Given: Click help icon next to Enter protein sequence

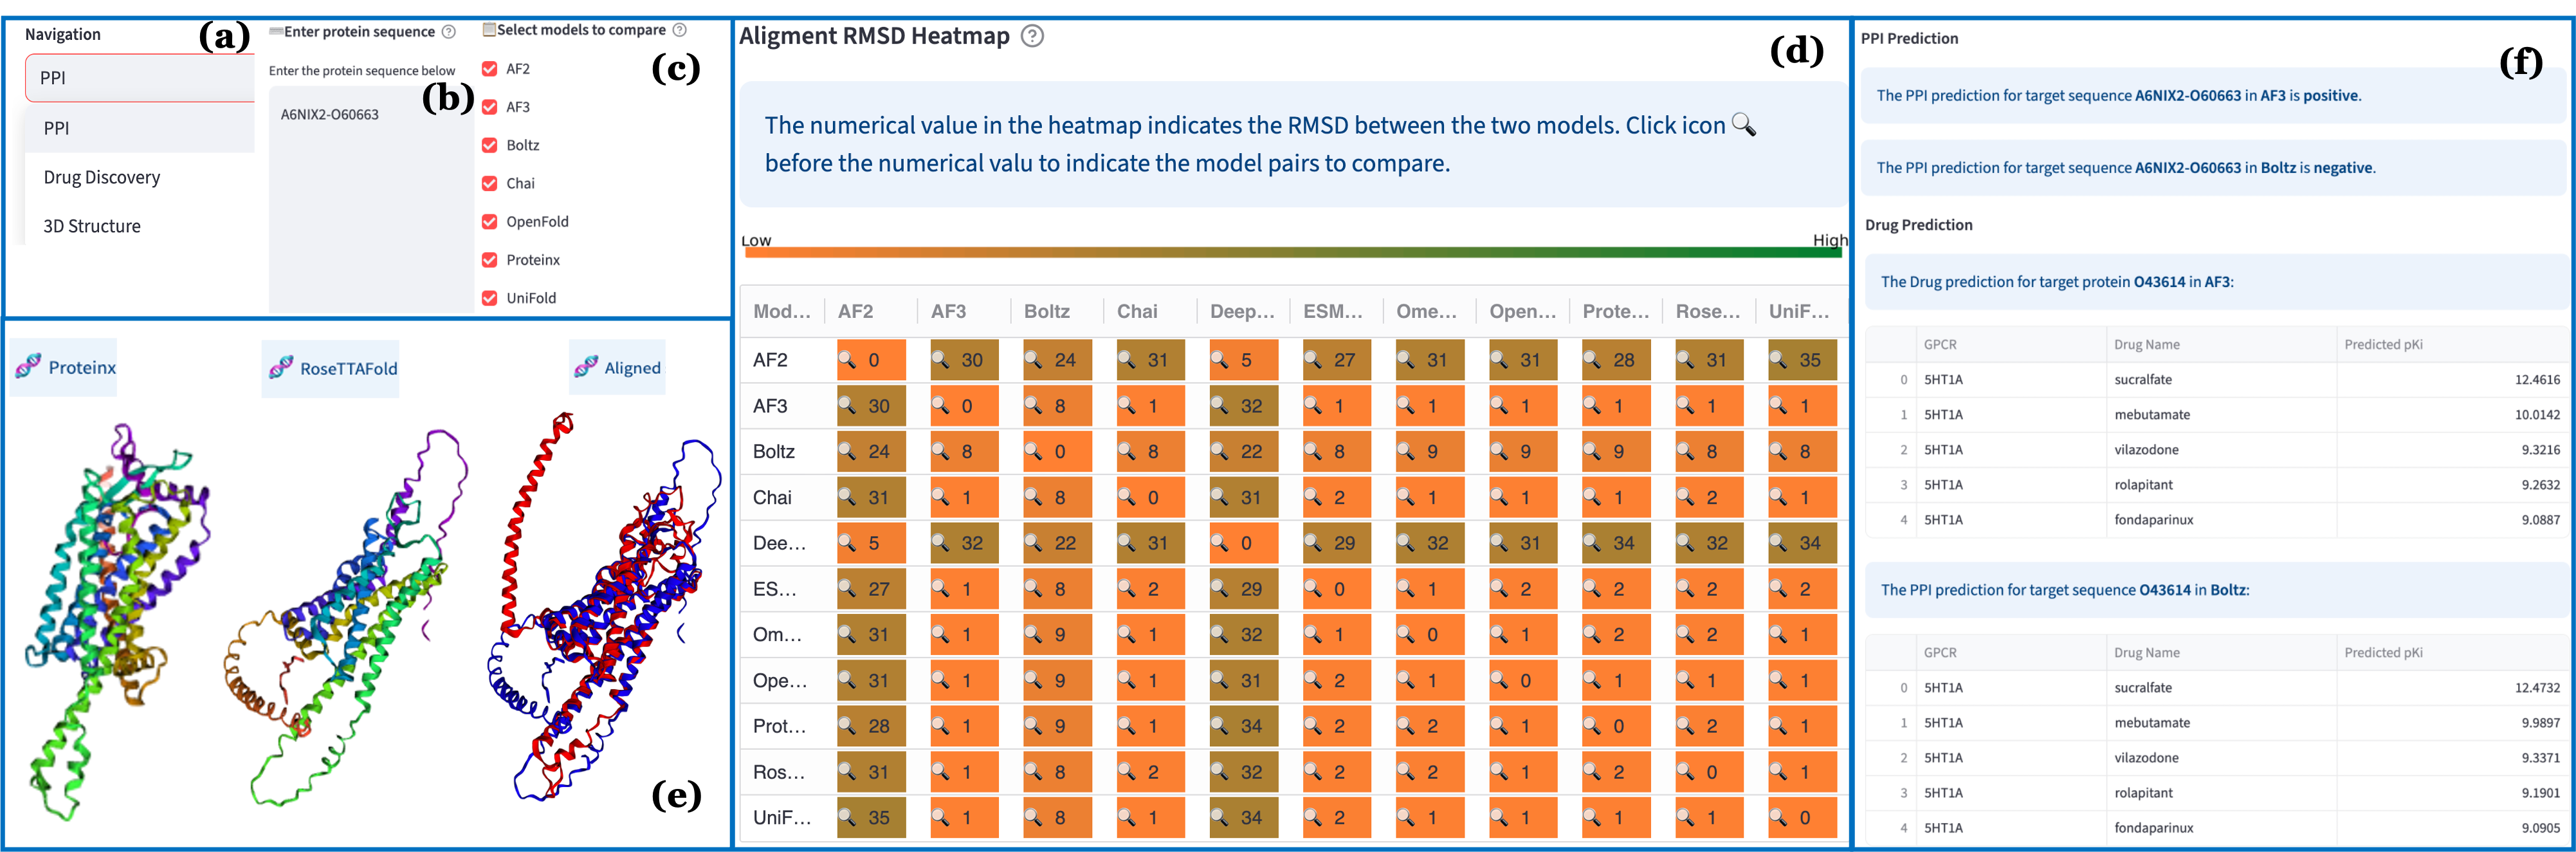Looking at the screenshot, I should tap(449, 32).
